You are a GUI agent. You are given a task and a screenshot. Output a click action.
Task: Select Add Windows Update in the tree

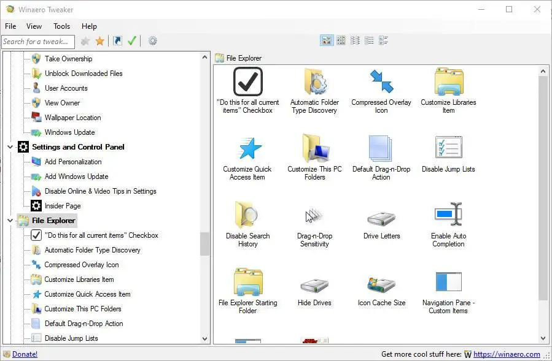coord(76,177)
